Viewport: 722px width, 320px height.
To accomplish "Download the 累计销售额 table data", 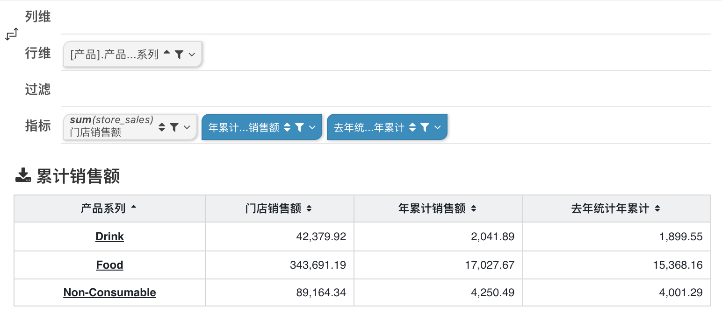I will tap(23, 176).
